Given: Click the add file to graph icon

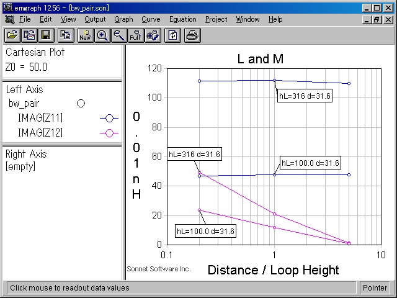Looking at the screenshot, I should [x=29, y=35].
